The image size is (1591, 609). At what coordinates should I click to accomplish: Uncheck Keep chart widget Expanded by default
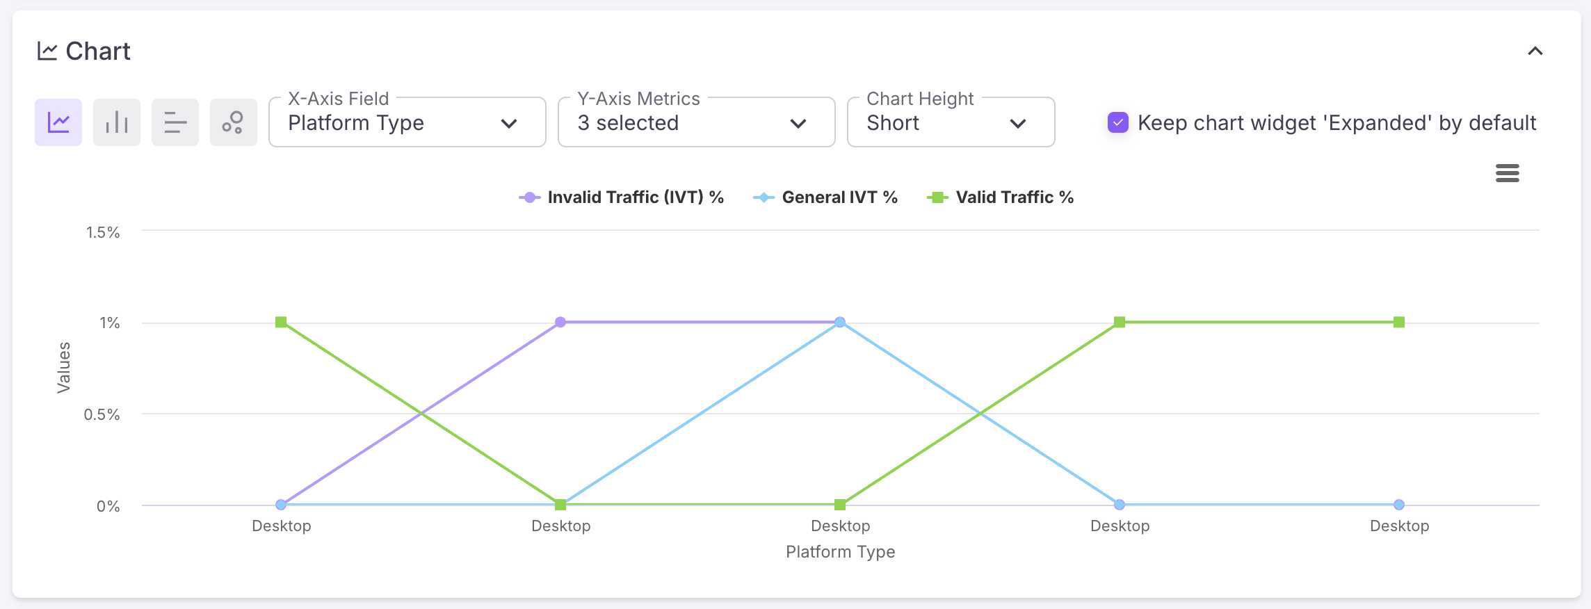(1117, 123)
